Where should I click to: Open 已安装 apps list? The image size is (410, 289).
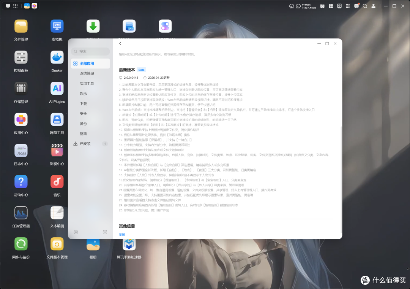[x=90, y=144]
